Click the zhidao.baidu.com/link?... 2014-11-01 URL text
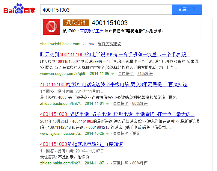The width and height of the screenshot is (217, 171). [x=62, y=104]
